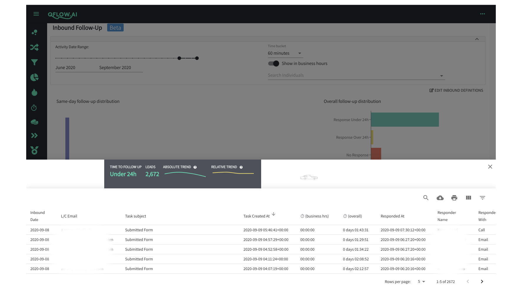Expand the Search Individuals dropdown
Viewport: 522px width, 293px height.
coord(441,76)
